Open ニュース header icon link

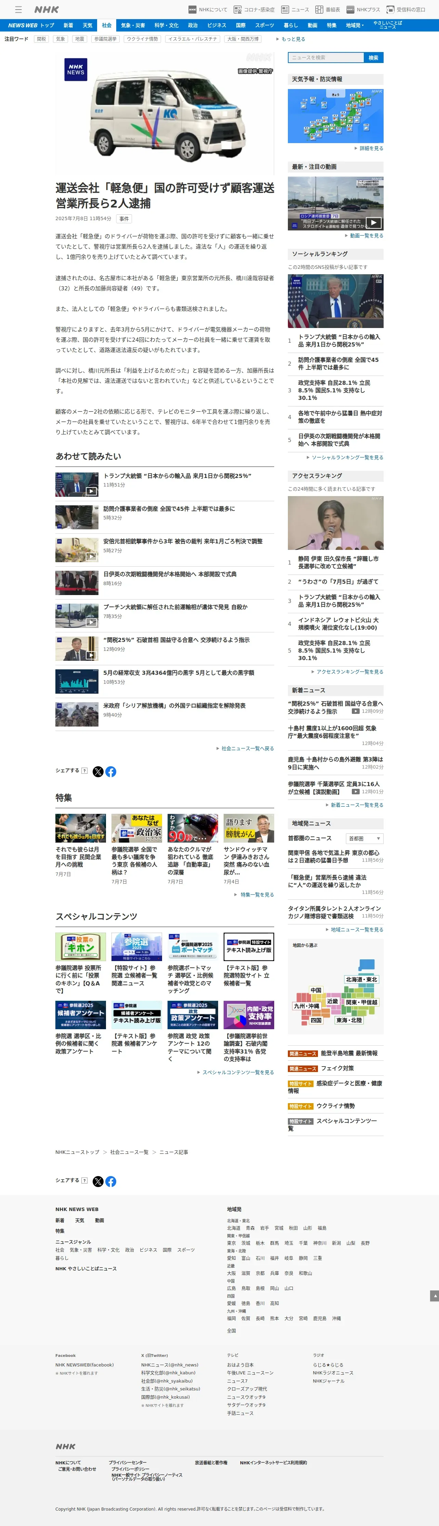pyautogui.click(x=295, y=10)
